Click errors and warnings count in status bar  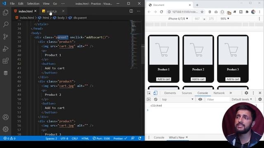tap(9, 139)
